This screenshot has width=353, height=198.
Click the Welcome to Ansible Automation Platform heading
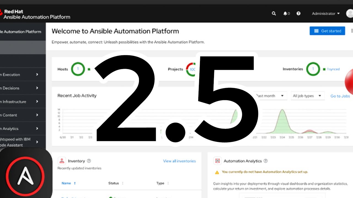(115, 31)
